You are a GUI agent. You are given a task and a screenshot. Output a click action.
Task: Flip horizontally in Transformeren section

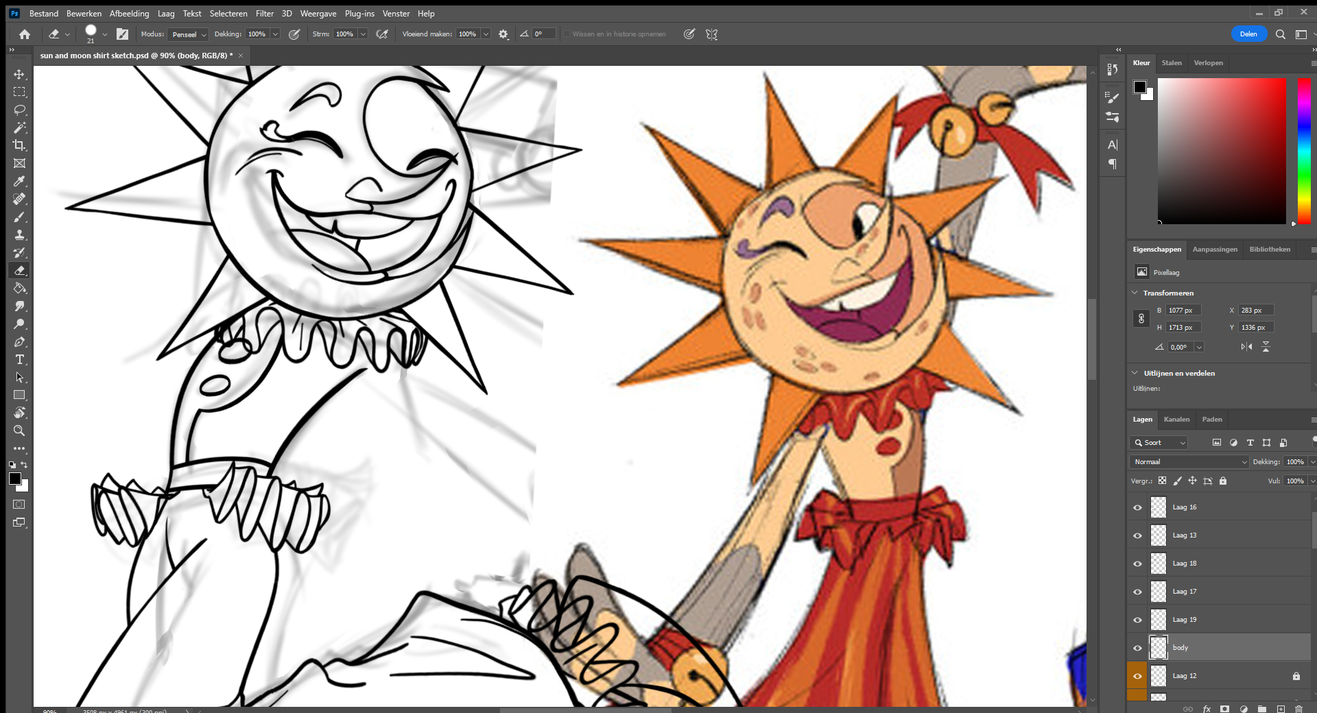(1246, 347)
